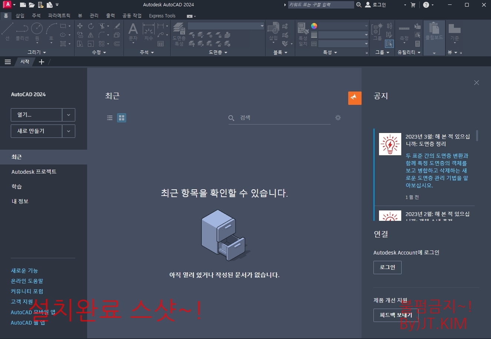Image resolution: width=491 pixels, height=339 pixels.
Task: Select the Autodesk 프로젝트 sidebar item
Action: pos(43,172)
